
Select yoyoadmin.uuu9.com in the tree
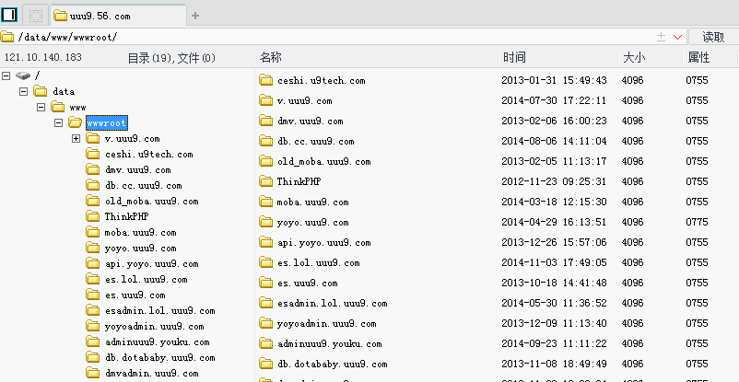point(154,327)
